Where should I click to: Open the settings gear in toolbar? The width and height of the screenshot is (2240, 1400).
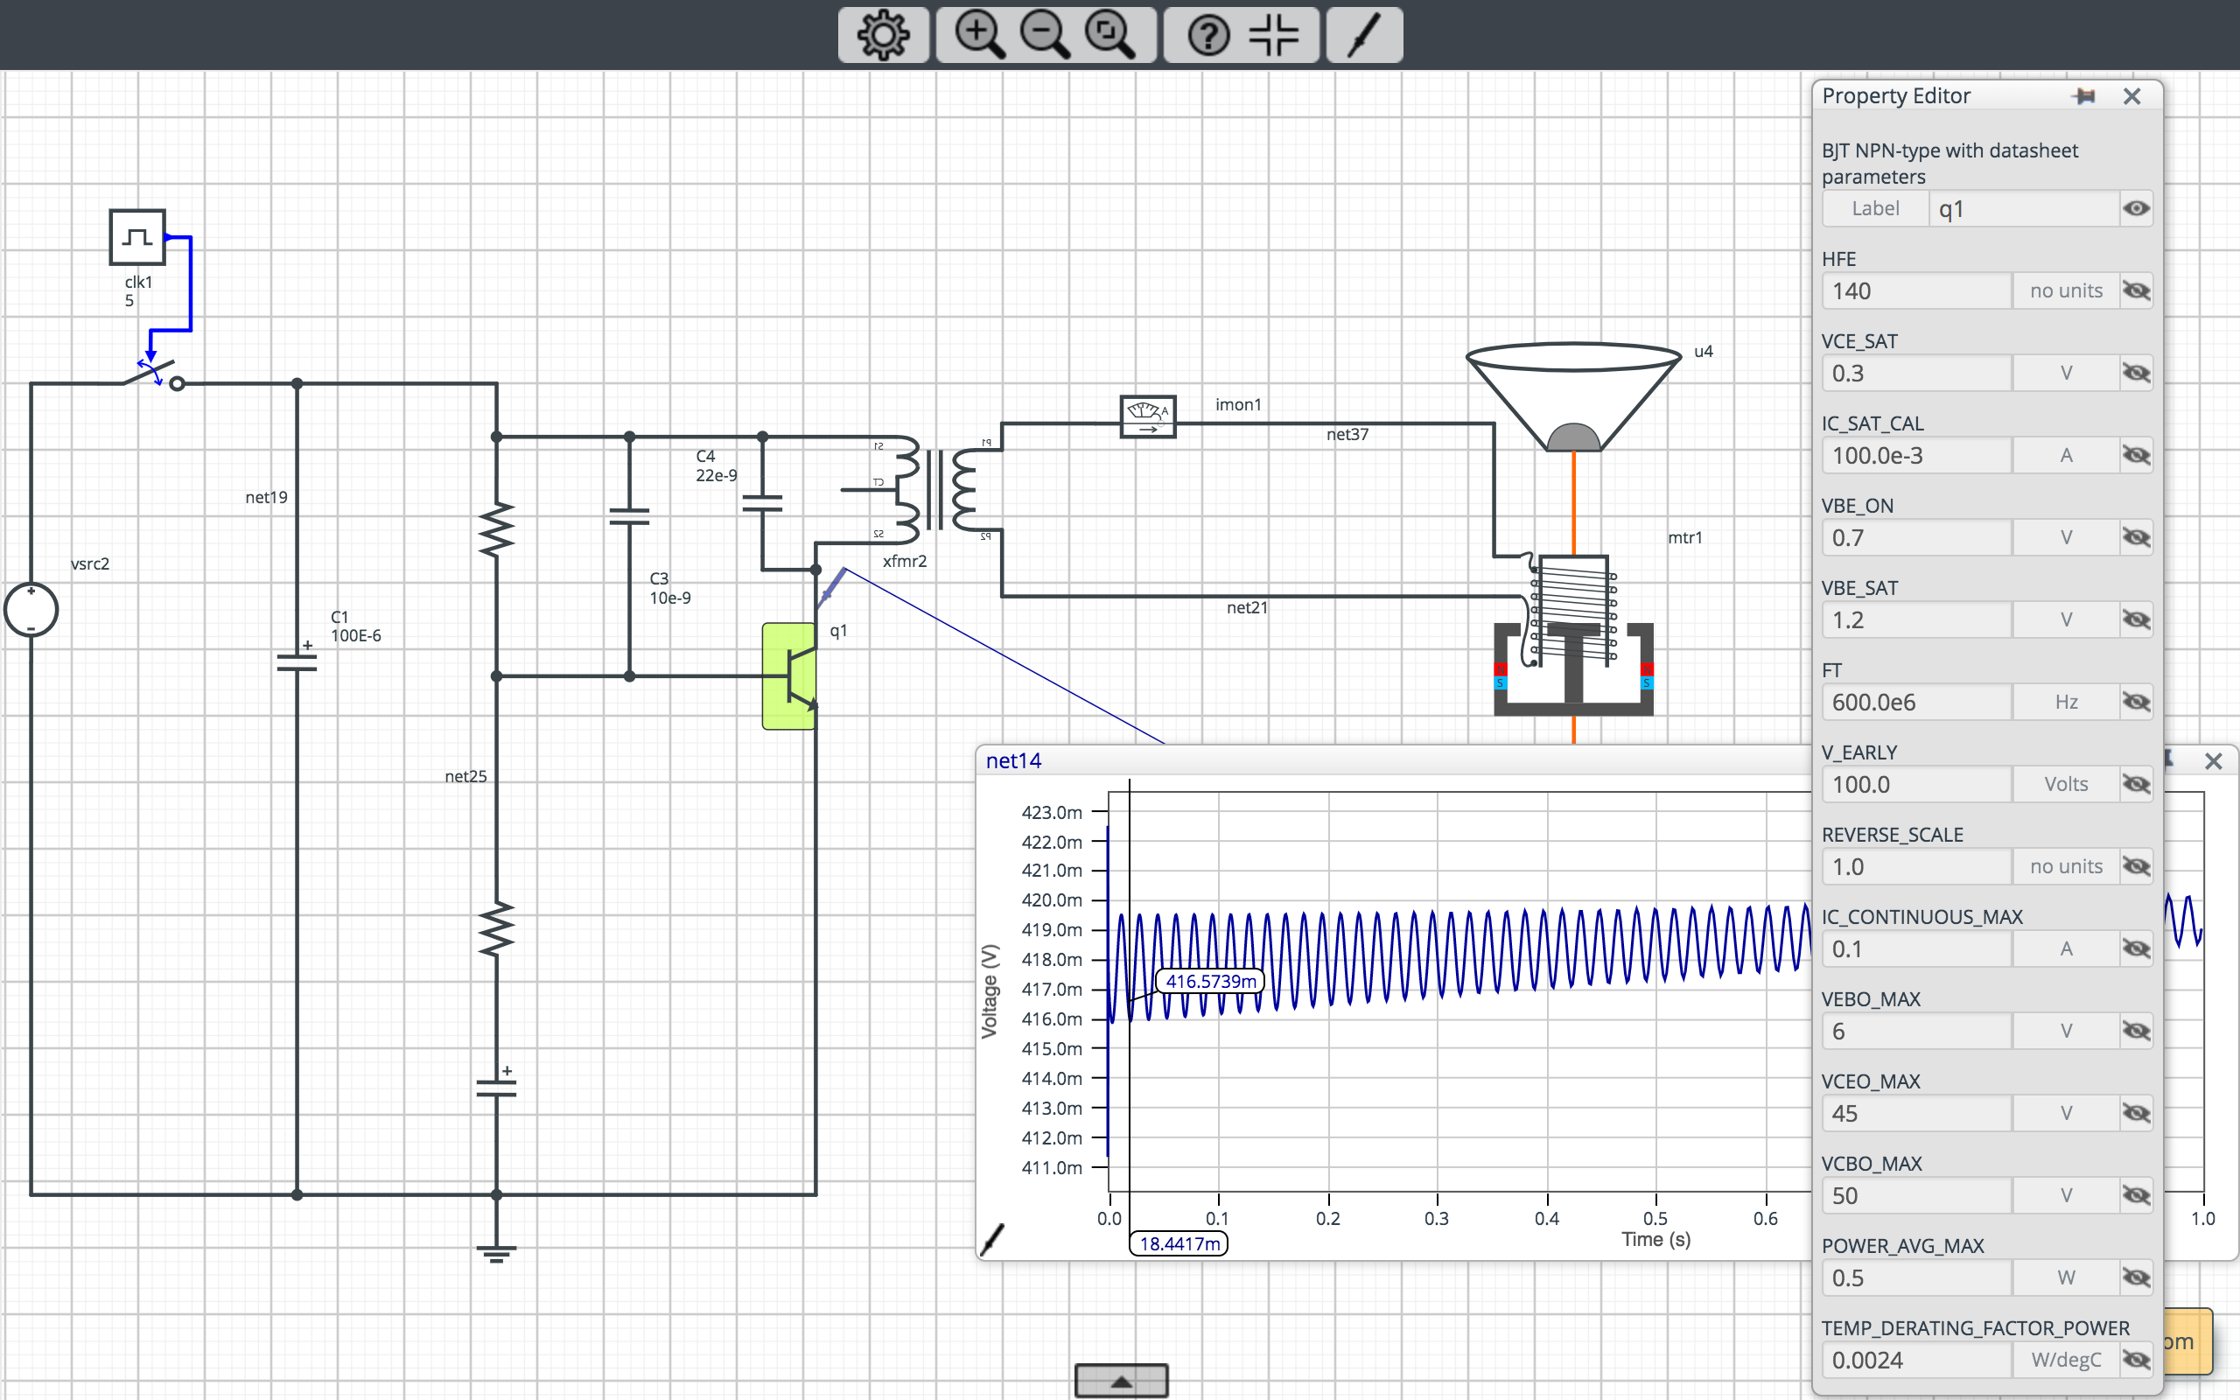pos(882,36)
